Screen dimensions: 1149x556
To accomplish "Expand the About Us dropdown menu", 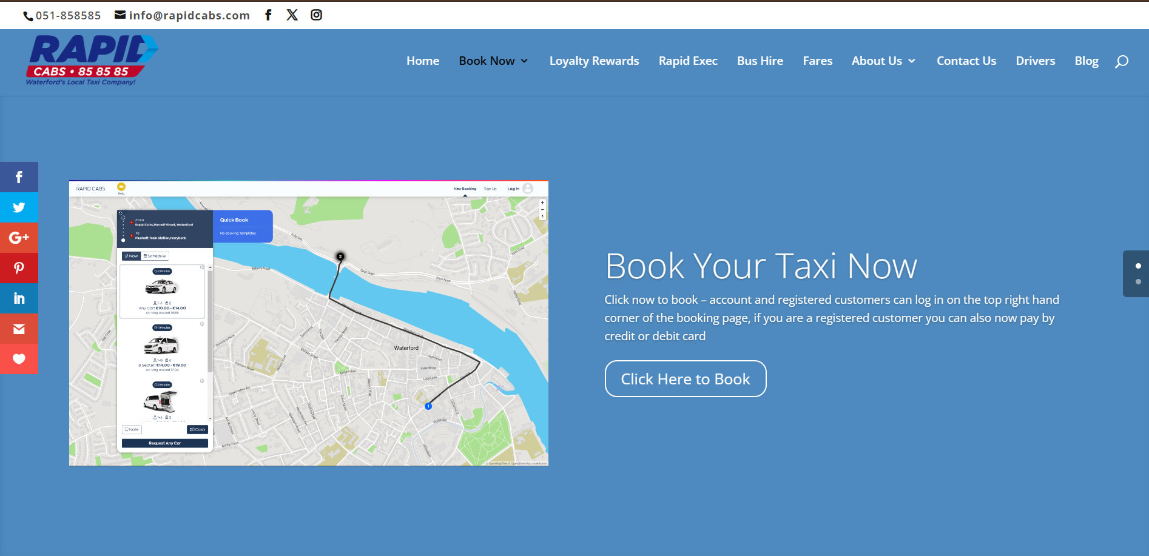I will click(883, 61).
